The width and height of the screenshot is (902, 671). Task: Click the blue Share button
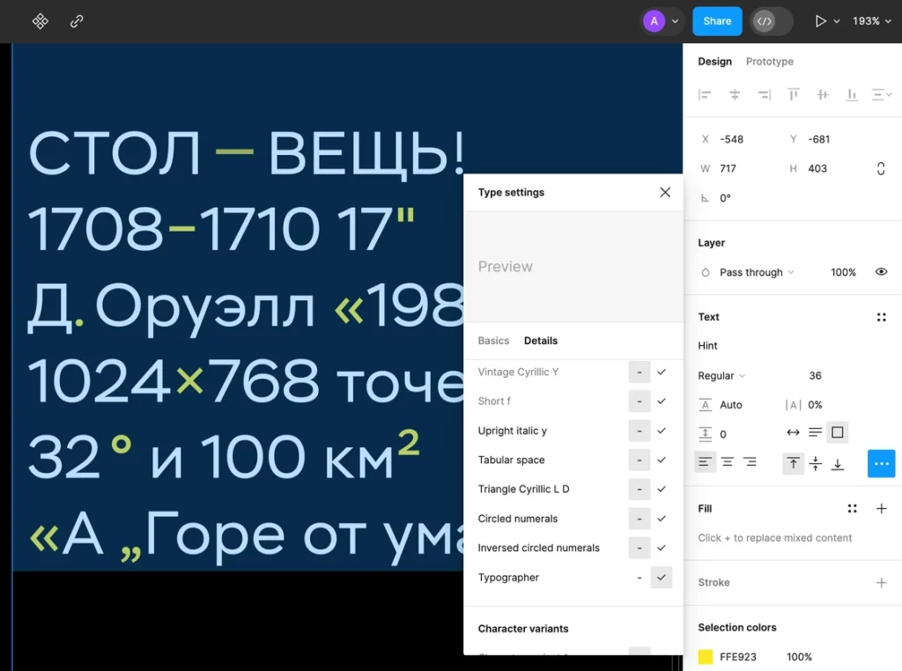717,21
